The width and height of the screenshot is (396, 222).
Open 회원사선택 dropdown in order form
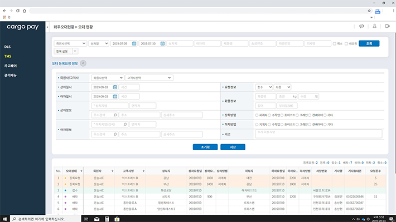click(x=107, y=77)
